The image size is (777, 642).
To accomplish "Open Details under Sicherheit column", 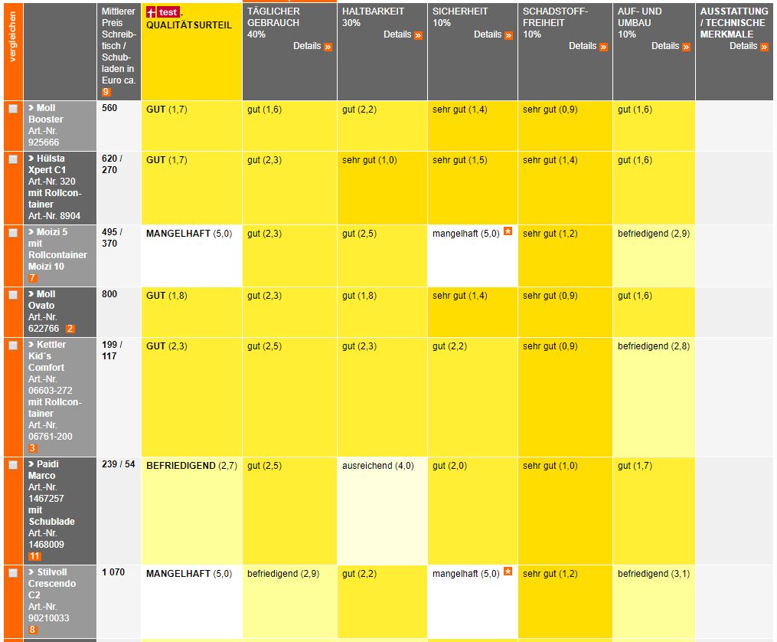I will tap(487, 34).
